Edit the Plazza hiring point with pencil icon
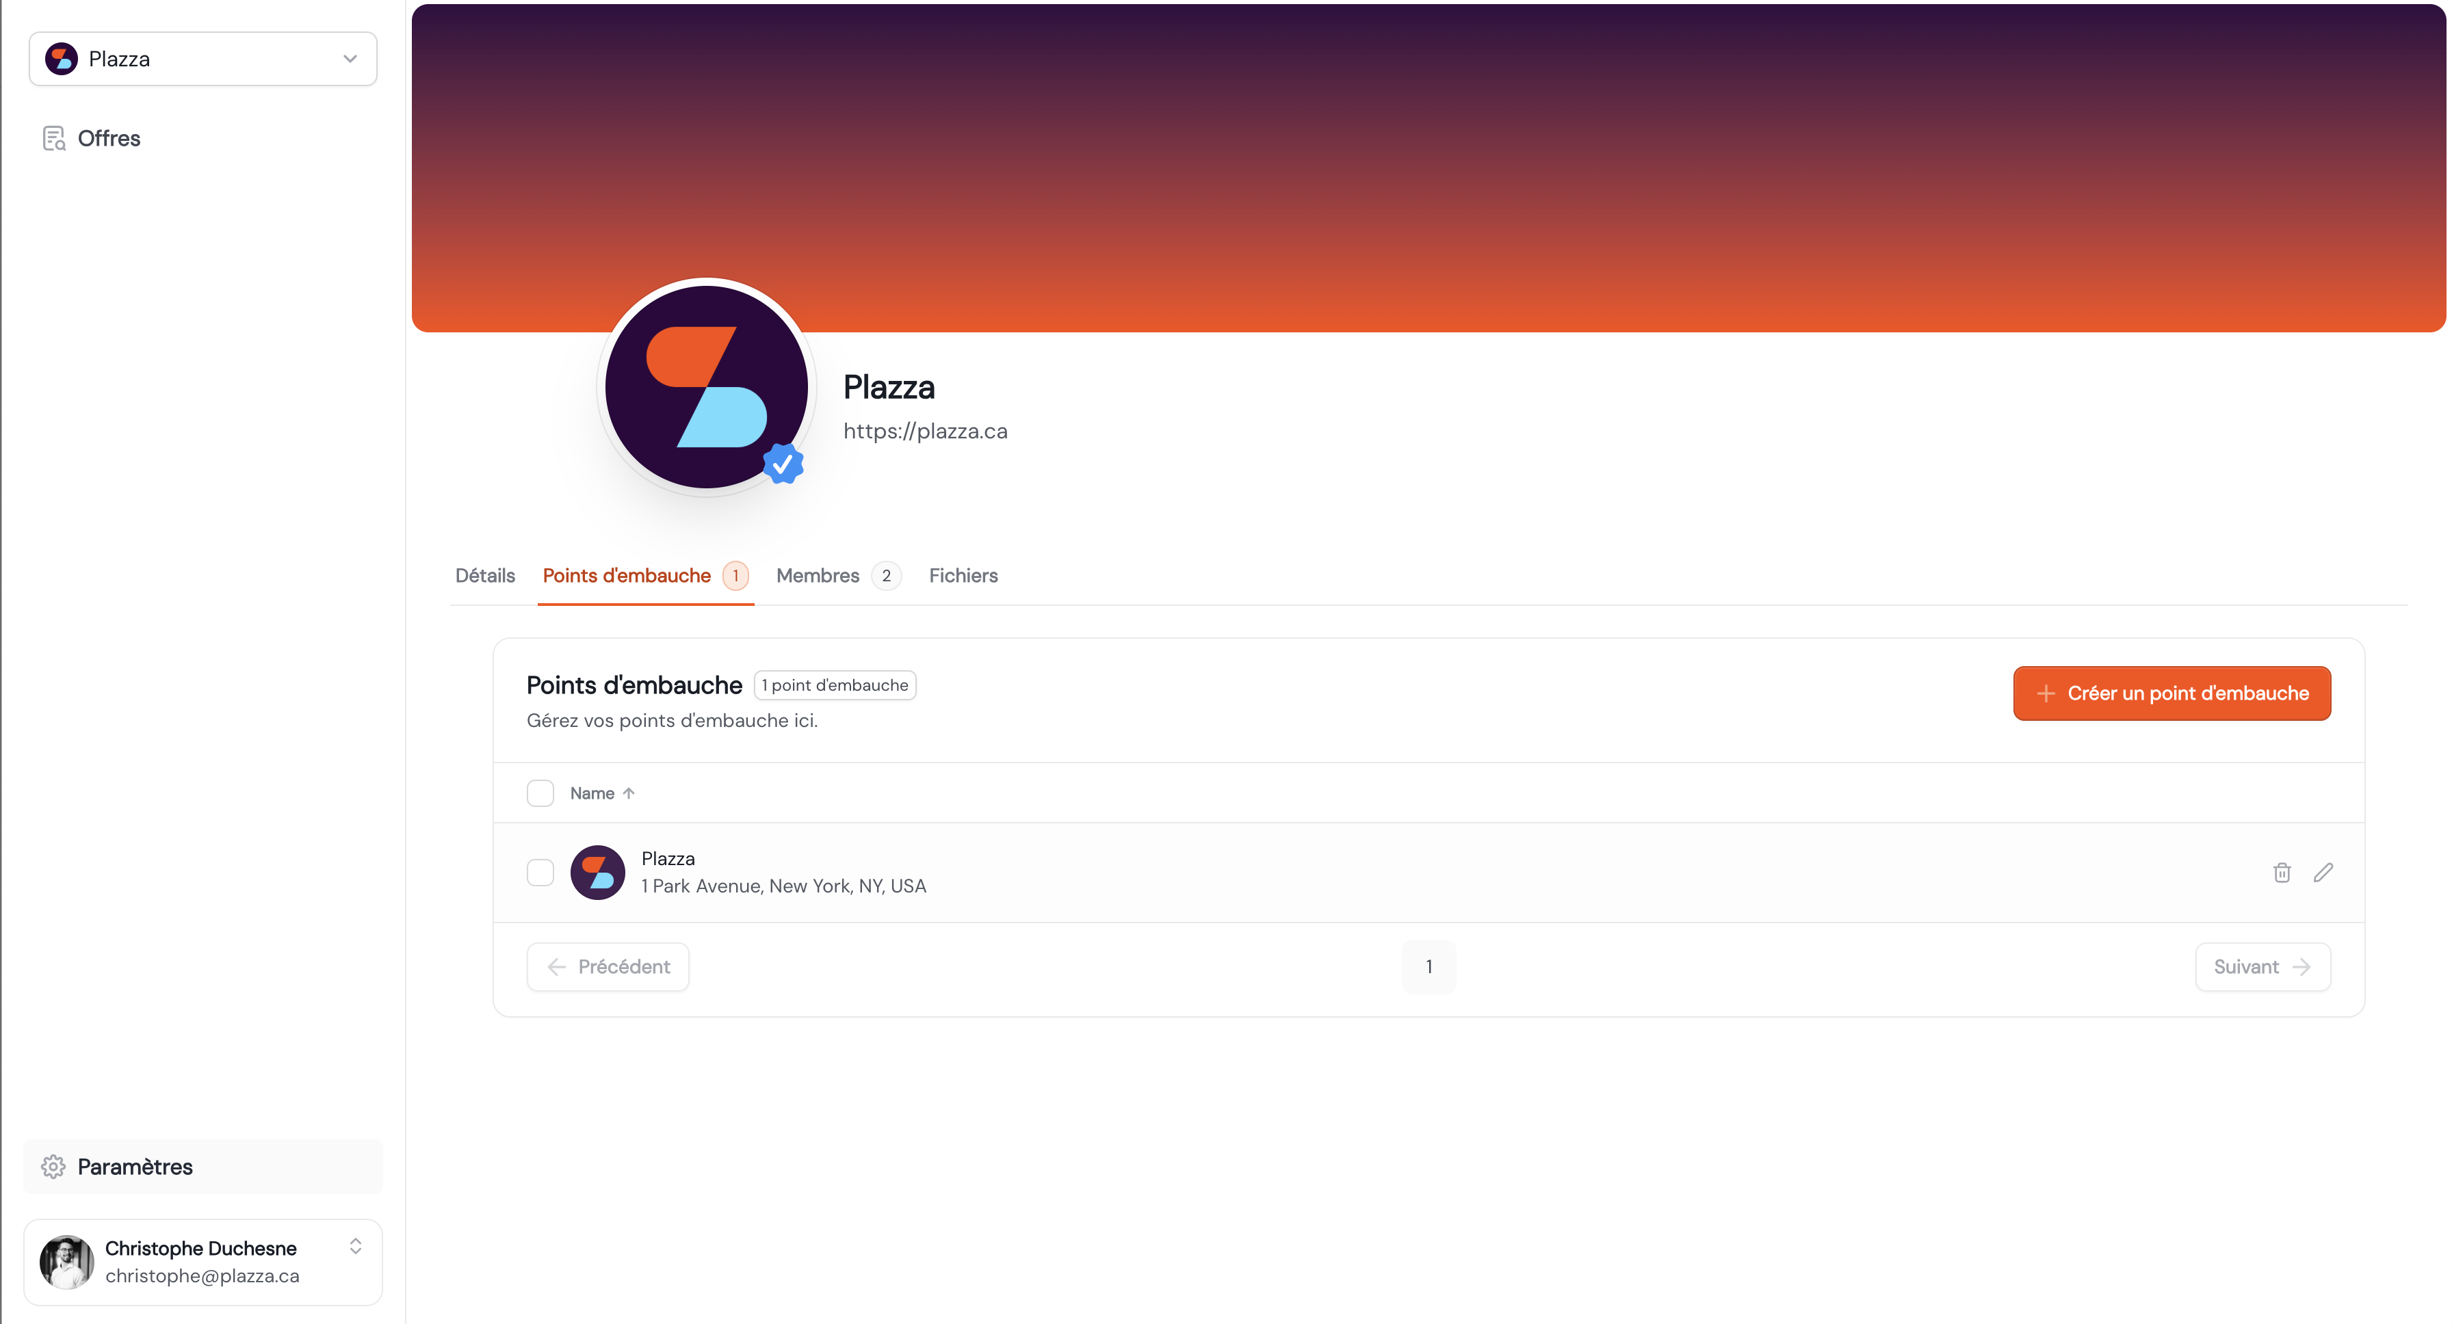The image size is (2452, 1324). click(x=2323, y=872)
